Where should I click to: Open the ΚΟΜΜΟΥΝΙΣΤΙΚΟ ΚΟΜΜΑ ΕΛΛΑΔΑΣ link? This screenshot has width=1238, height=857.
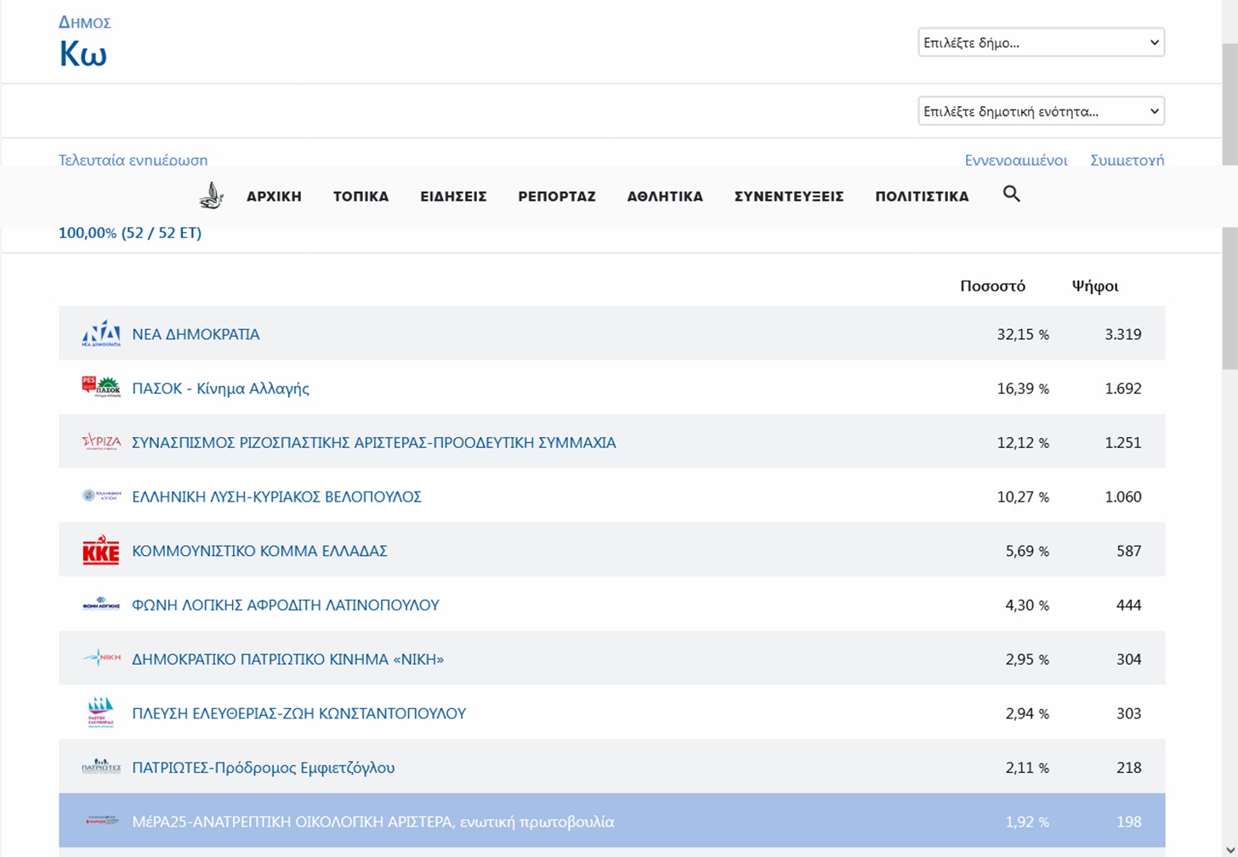tap(259, 551)
